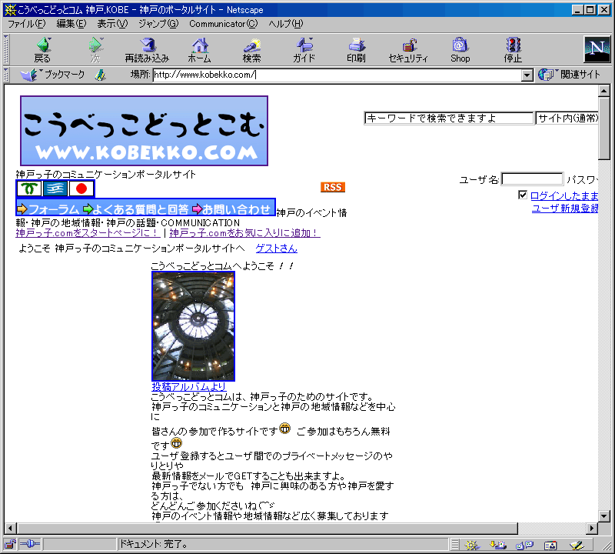Click the Netscape N logo throbber
This screenshot has height=554, width=615.
pyautogui.click(x=597, y=48)
